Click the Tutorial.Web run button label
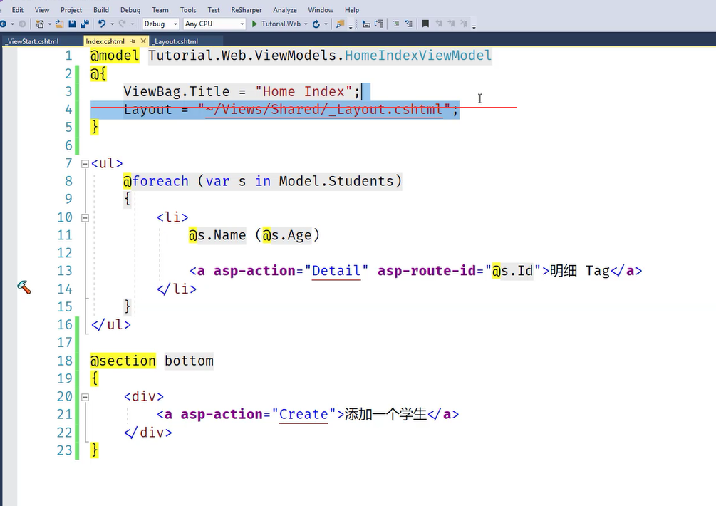 point(281,24)
